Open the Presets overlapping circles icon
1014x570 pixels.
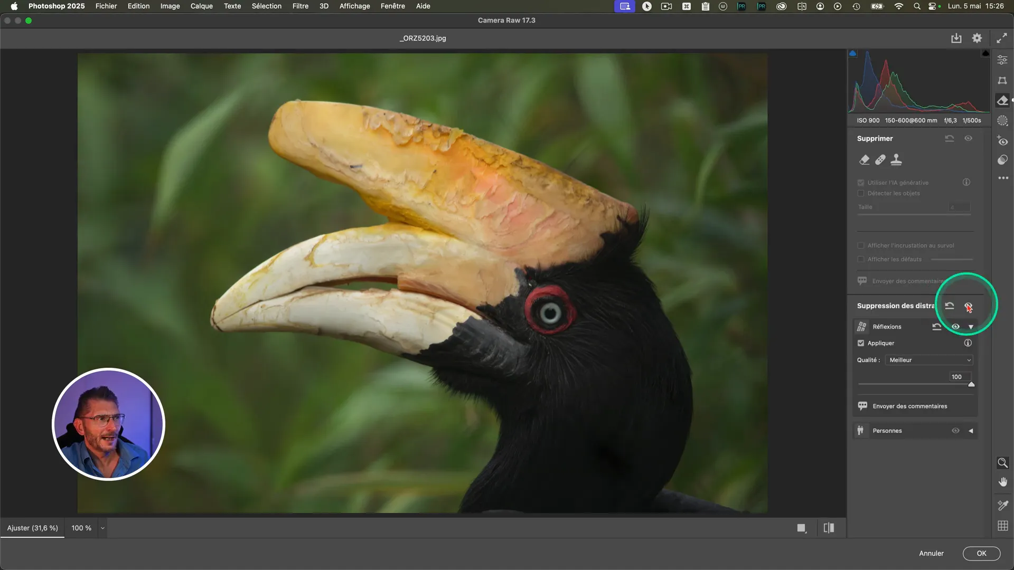click(1002, 160)
